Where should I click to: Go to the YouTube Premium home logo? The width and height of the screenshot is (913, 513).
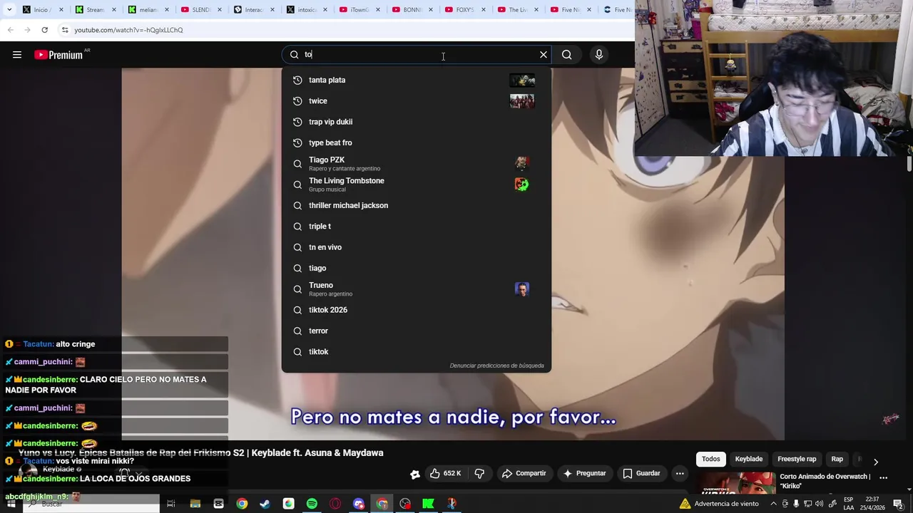pyautogui.click(x=58, y=55)
